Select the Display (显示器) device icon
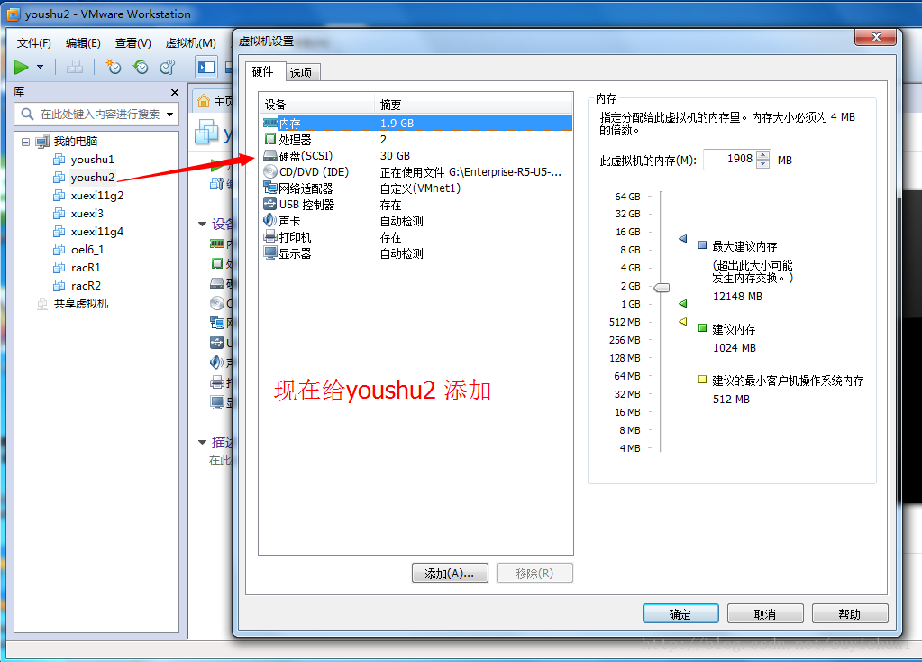922x662 pixels. pos(269,253)
